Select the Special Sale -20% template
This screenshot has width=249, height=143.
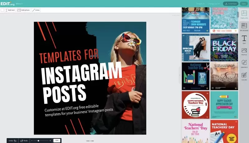[195, 47]
